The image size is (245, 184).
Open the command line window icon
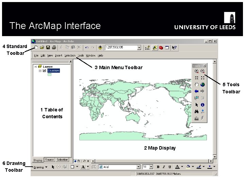(x=167, y=47)
